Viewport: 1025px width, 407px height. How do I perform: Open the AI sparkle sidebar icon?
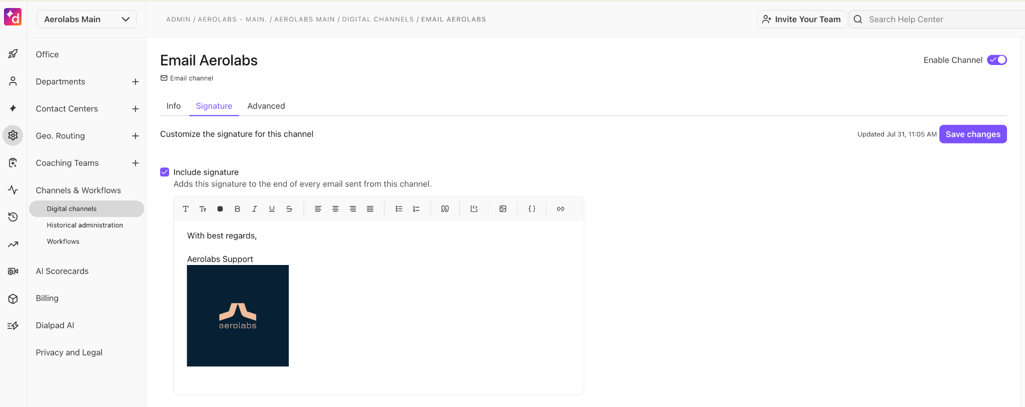(x=13, y=108)
